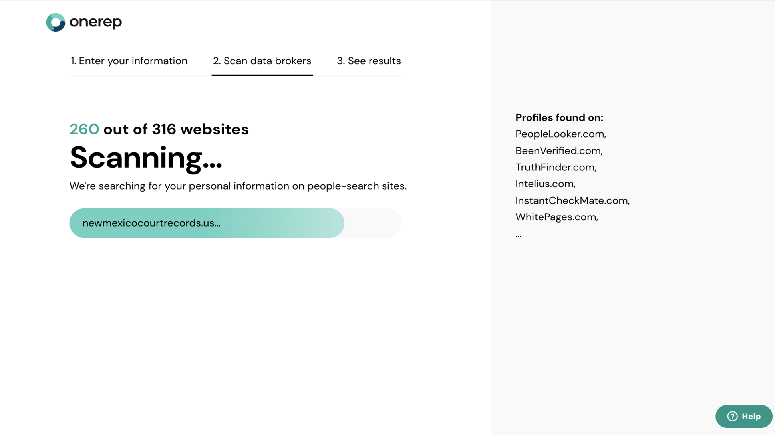This screenshot has width=775, height=435.
Task: Expand the ellipsis under profiles list
Action: 518,235
